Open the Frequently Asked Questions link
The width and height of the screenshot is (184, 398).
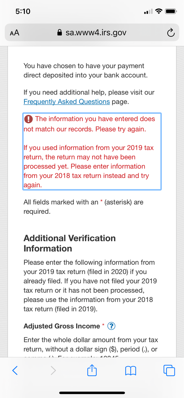[x=67, y=102]
